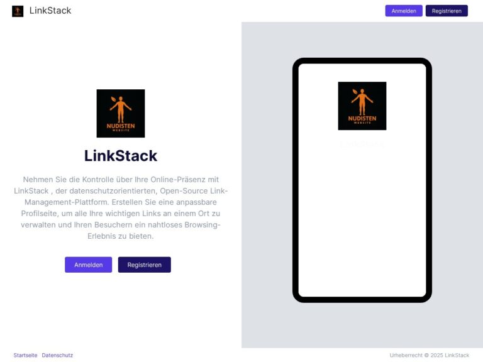This screenshot has width=483, height=362.
Task: Open the Startseite footer link
Action: (x=25, y=355)
